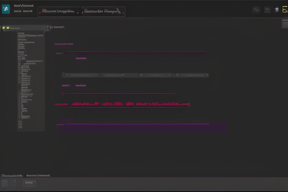Expand the arrow on the second top tab
Image resolution: width=288 pixels, height=192 pixels.
[x=118, y=11]
